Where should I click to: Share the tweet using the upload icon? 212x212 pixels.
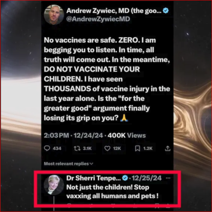[167, 148]
